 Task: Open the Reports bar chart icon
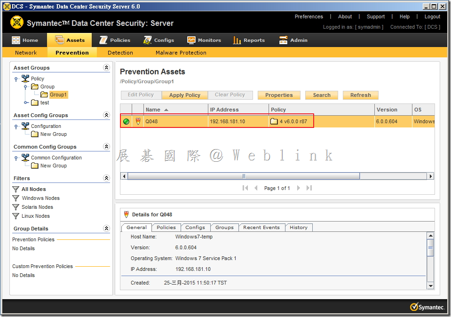coord(237,40)
